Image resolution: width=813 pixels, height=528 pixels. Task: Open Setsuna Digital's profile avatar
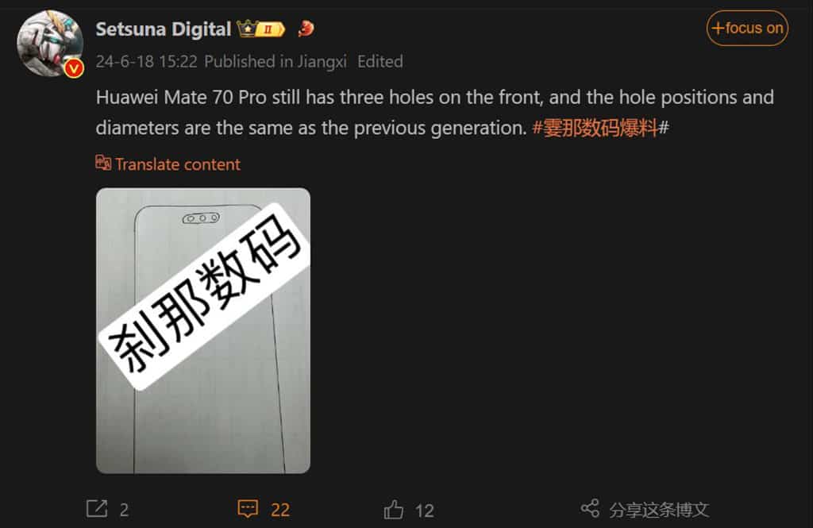(50, 43)
